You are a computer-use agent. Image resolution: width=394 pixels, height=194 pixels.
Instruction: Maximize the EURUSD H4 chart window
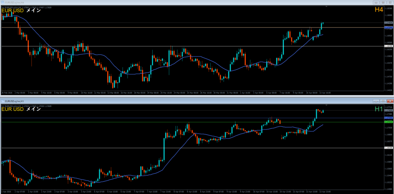point(383,2)
